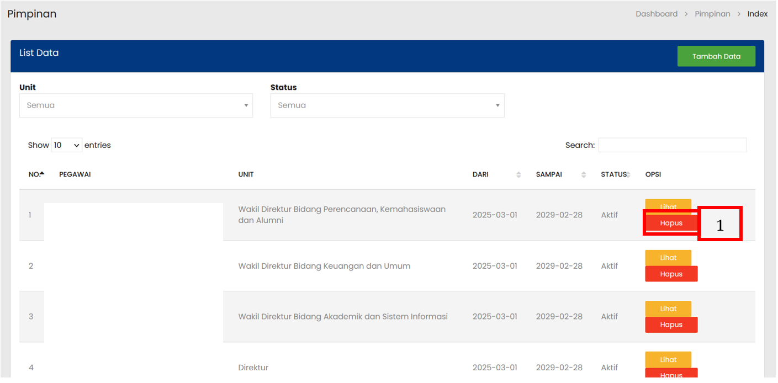The image size is (778, 383).
Task: Click the PEGAWAI column header
Action: point(75,174)
